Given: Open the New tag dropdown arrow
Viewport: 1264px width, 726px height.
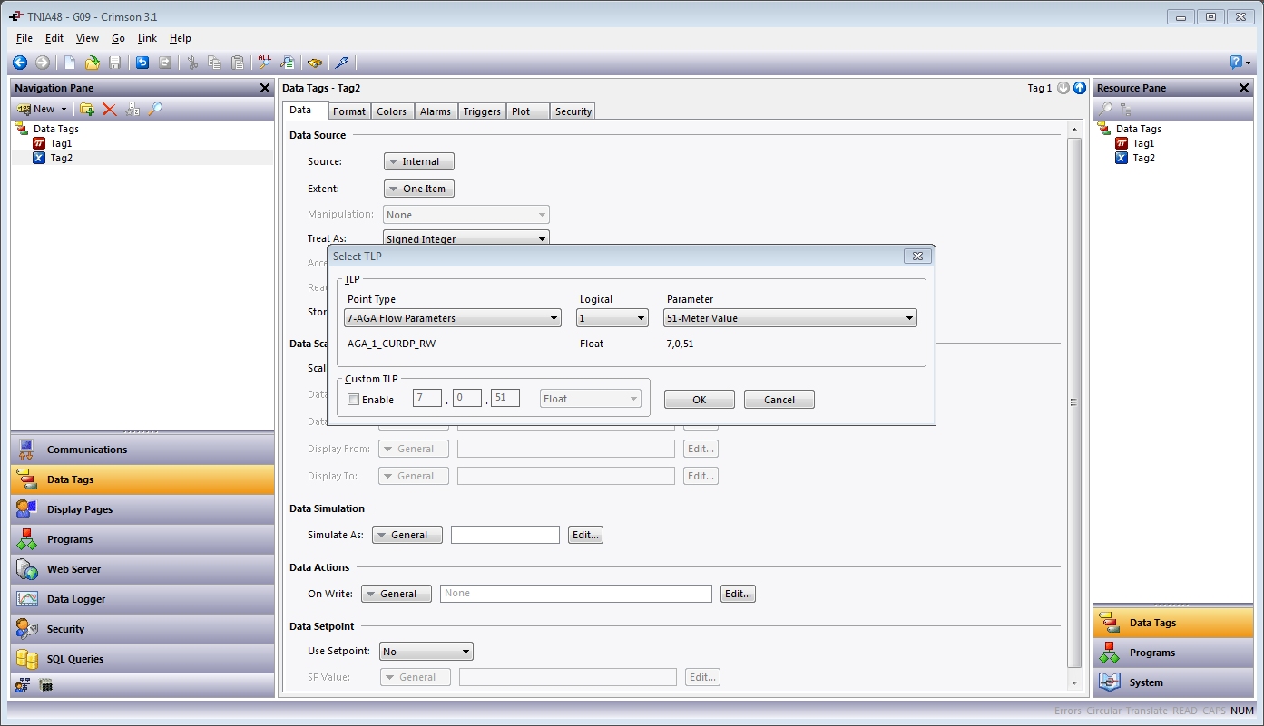Looking at the screenshot, I should point(64,109).
